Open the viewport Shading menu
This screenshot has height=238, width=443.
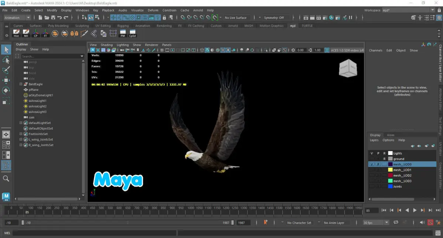[107, 45]
